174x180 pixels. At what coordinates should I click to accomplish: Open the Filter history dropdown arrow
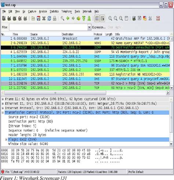tap(90, 27)
